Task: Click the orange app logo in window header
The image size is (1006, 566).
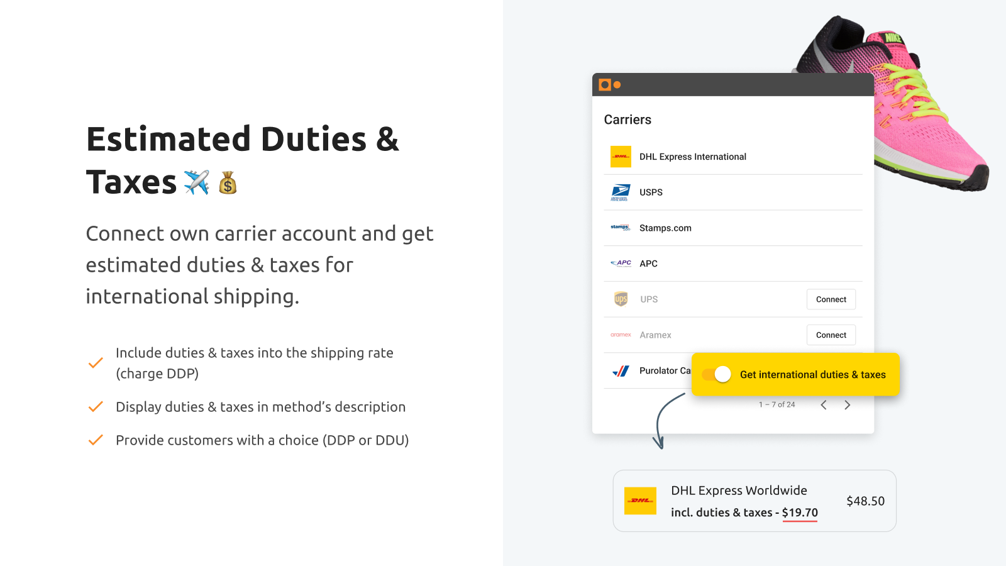Action: [605, 85]
